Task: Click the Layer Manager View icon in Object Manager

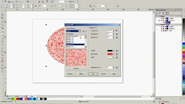Action: pyautogui.click(x=163, y=13)
